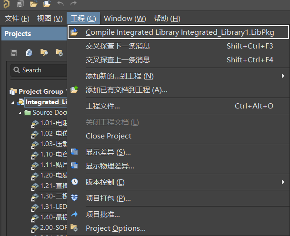Click the undo arrow in top toolbar
The image size is (290, 236).
click(60, 3)
